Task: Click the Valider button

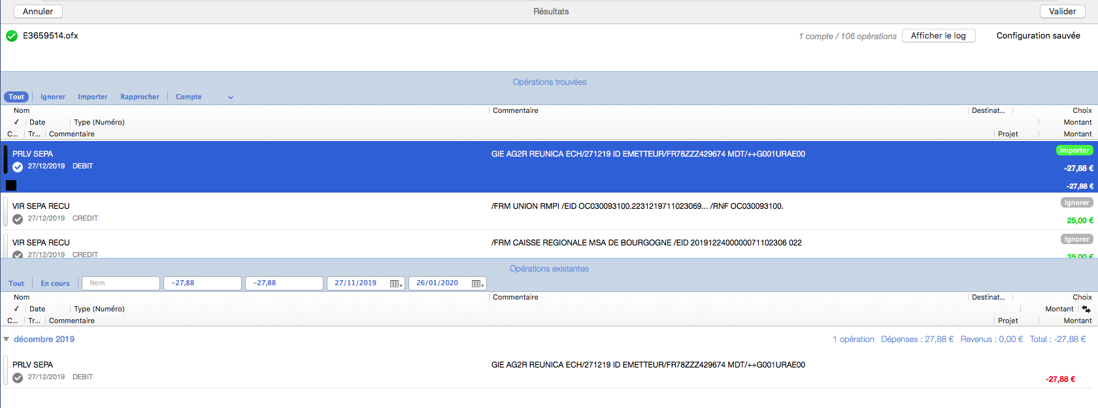Action: (x=1063, y=11)
